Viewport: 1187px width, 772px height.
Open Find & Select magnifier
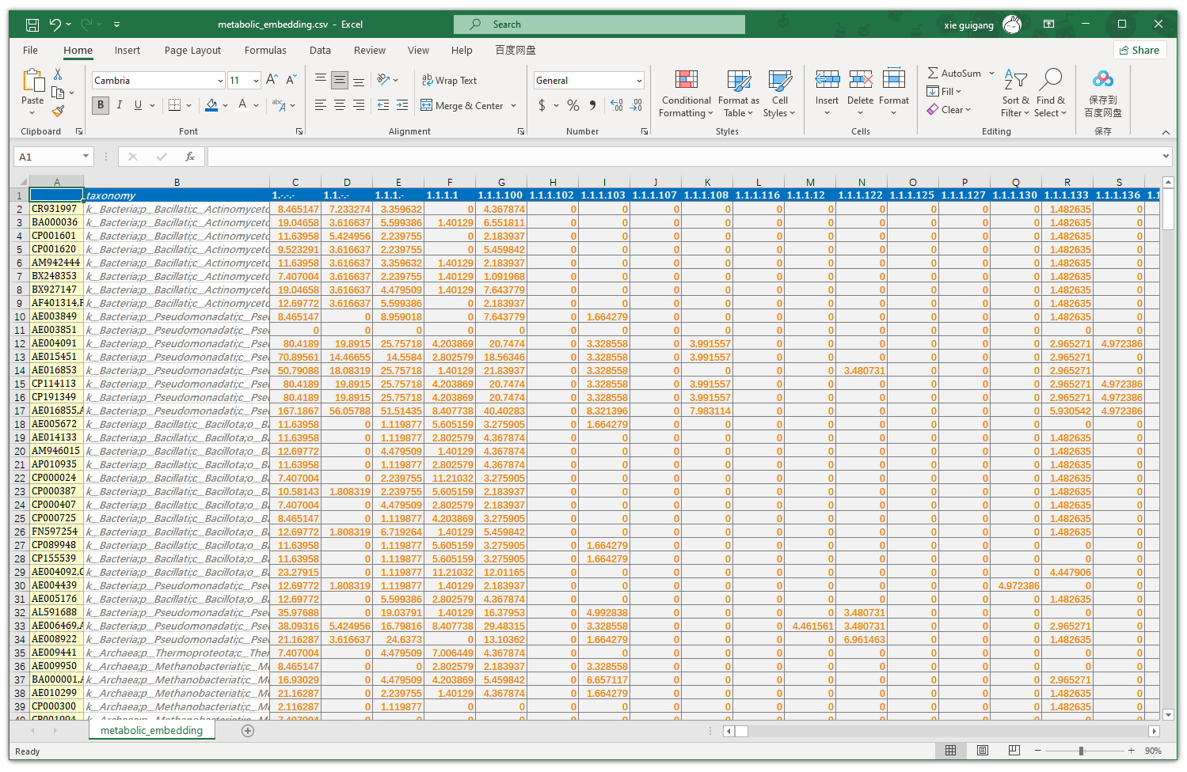coord(1051,80)
